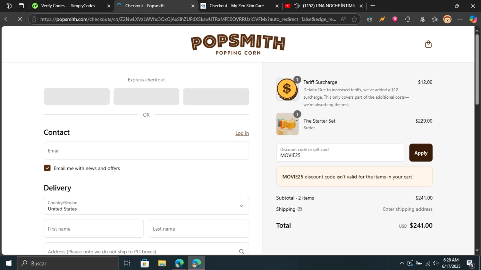Open the orange lightning extension icon
Viewport: 481px width, 270px height.
pyautogui.click(x=382, y=19)
